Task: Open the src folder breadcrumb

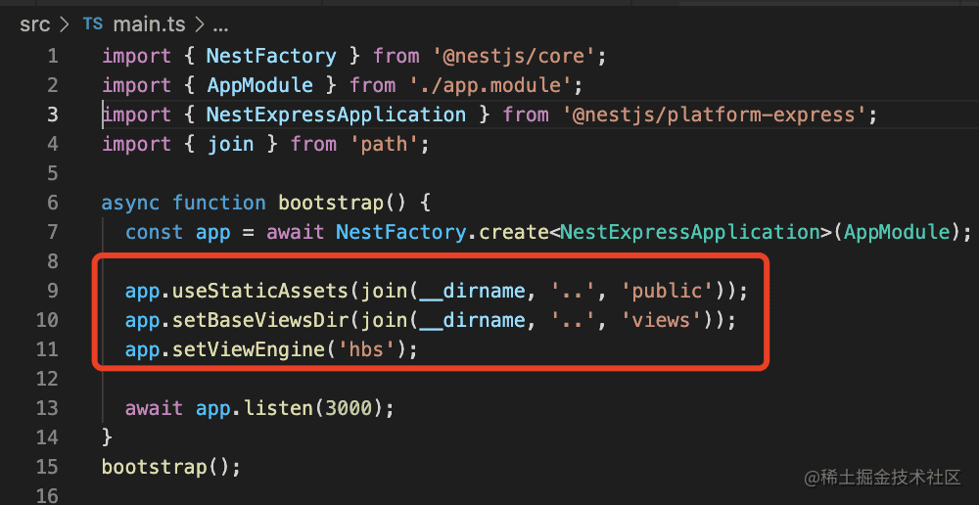Action: coord(34,23)
